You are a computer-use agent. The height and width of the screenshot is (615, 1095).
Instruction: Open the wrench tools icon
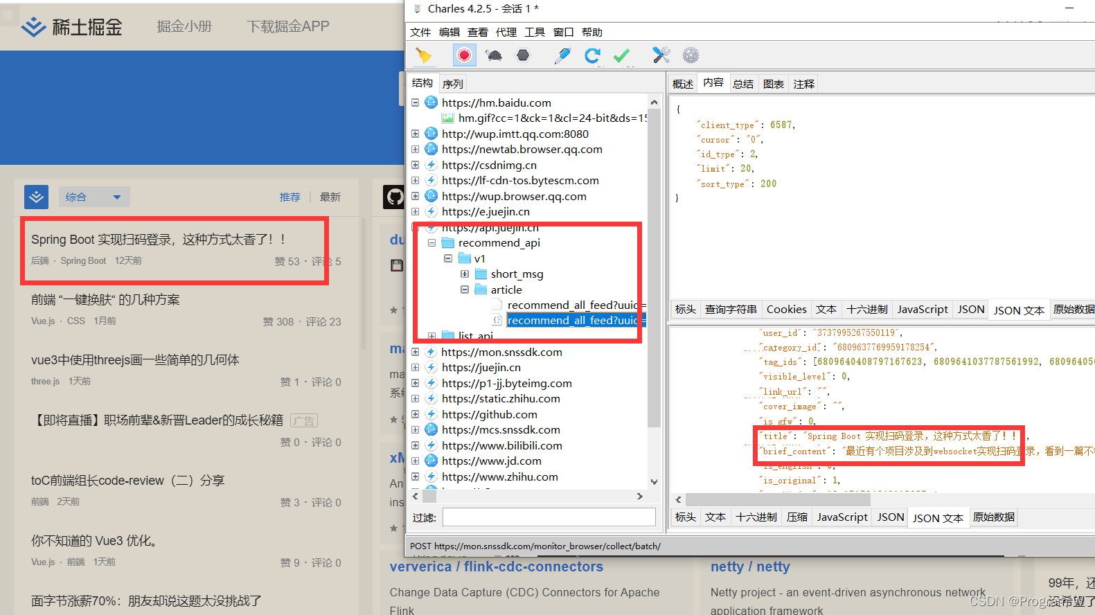(x=661, y=55)
